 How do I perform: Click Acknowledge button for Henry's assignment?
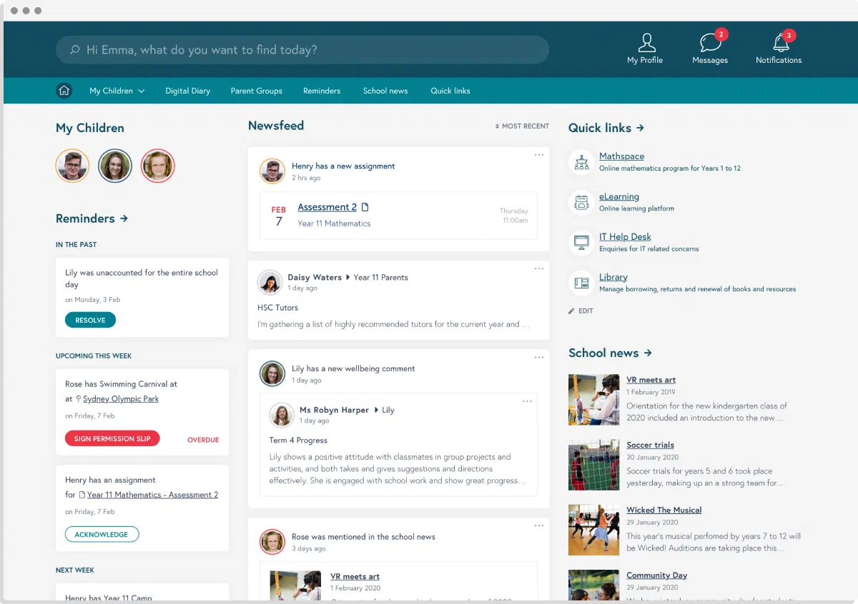pyautogui.click(x=102, y=534)
